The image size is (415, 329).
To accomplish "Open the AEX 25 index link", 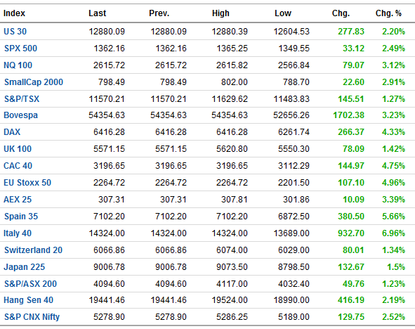I will 18,200.
